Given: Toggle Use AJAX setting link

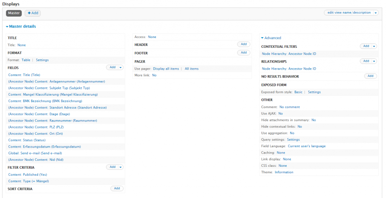Looking at the screenshot, I should pyautogui.click(x=280, y=113).
